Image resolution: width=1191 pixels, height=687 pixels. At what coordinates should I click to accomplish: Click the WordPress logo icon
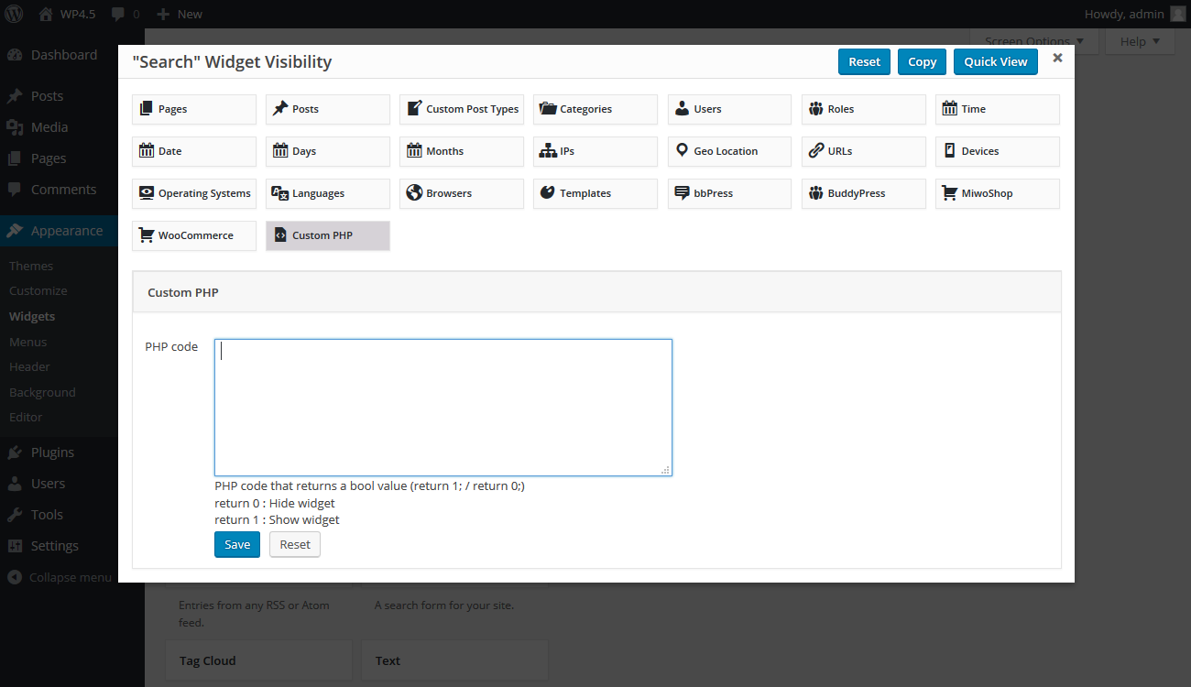pos(14,14)
